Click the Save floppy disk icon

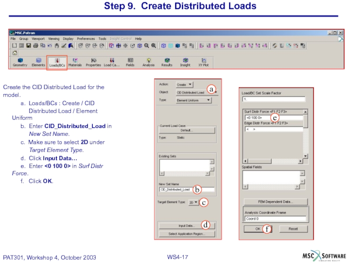pos(28,46)
